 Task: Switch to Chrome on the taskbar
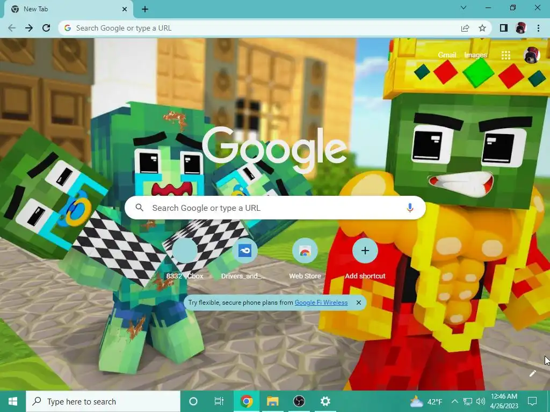click(247, 401)
